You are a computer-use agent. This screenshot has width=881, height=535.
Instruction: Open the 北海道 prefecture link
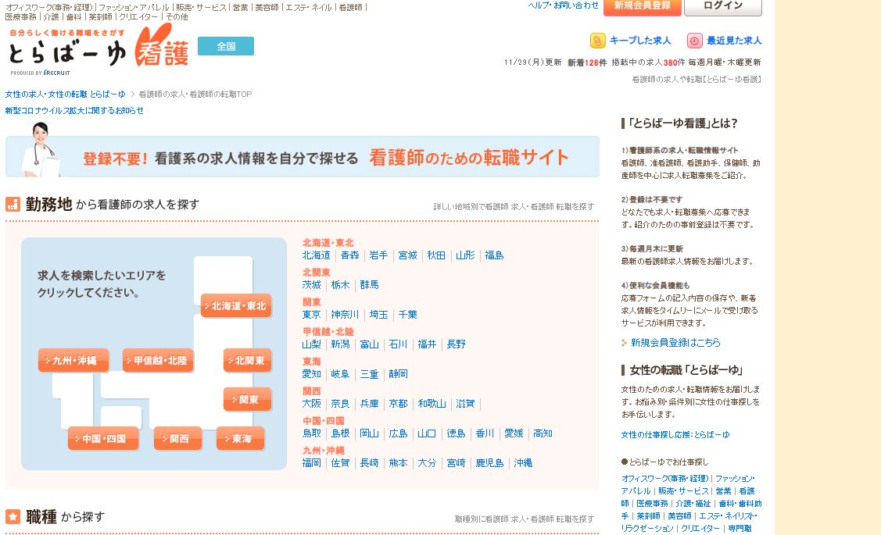317,255
